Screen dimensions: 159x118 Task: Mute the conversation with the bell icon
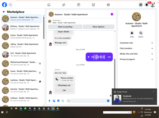132,33
